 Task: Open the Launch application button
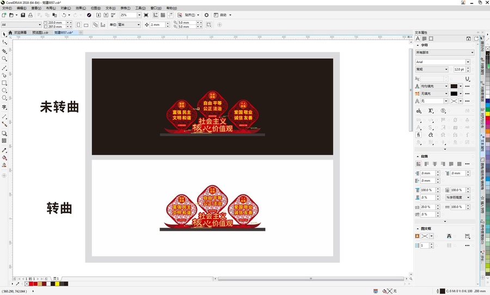(223, 15)
